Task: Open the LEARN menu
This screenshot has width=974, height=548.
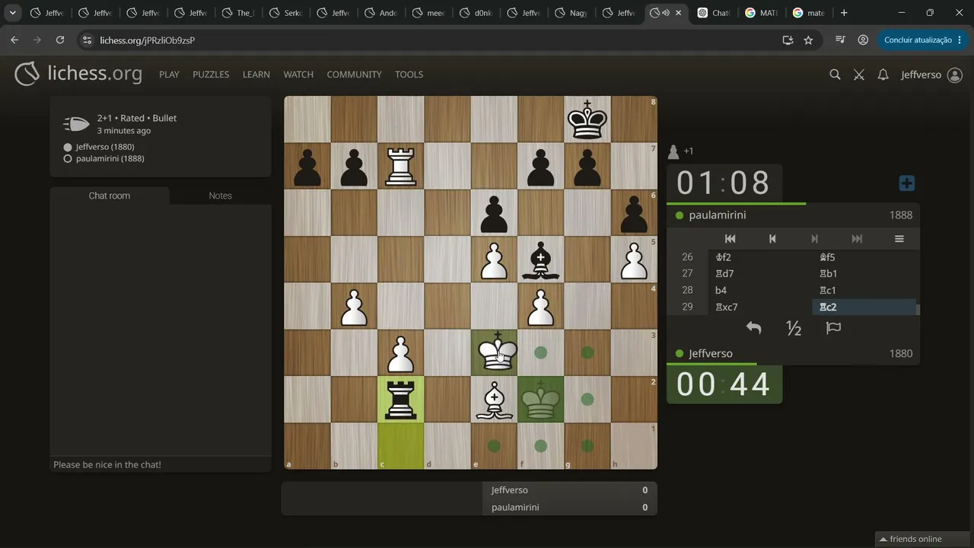Action: pos(256,75)
